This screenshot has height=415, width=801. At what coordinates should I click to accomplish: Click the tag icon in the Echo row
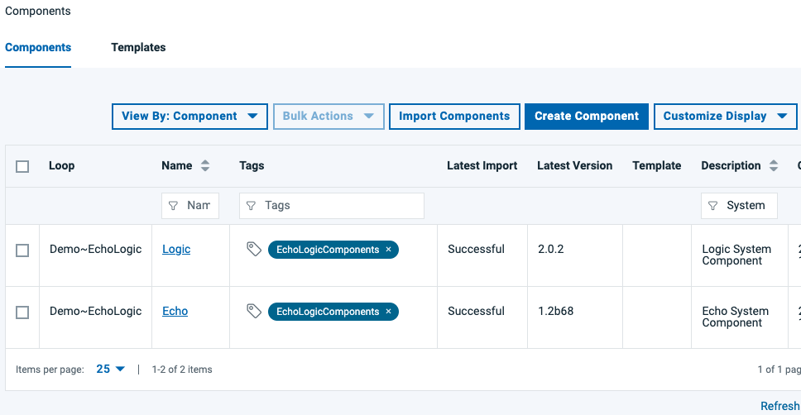pyautogui.click(x=254, y=311)
